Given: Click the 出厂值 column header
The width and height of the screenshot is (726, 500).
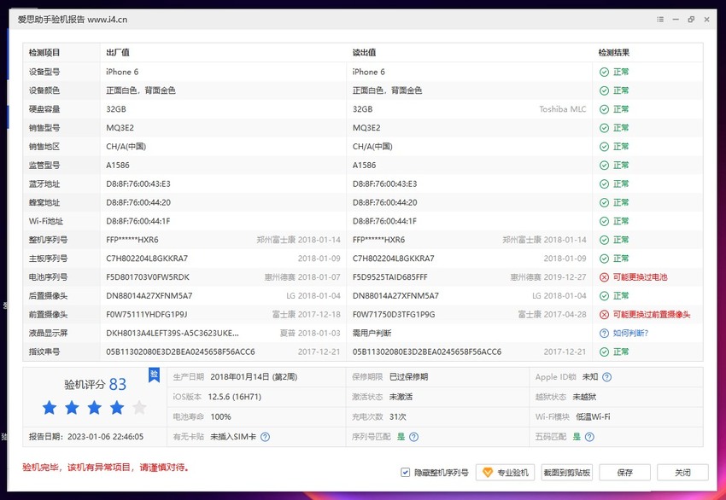Looking at the screenshot, I should 118,53.
